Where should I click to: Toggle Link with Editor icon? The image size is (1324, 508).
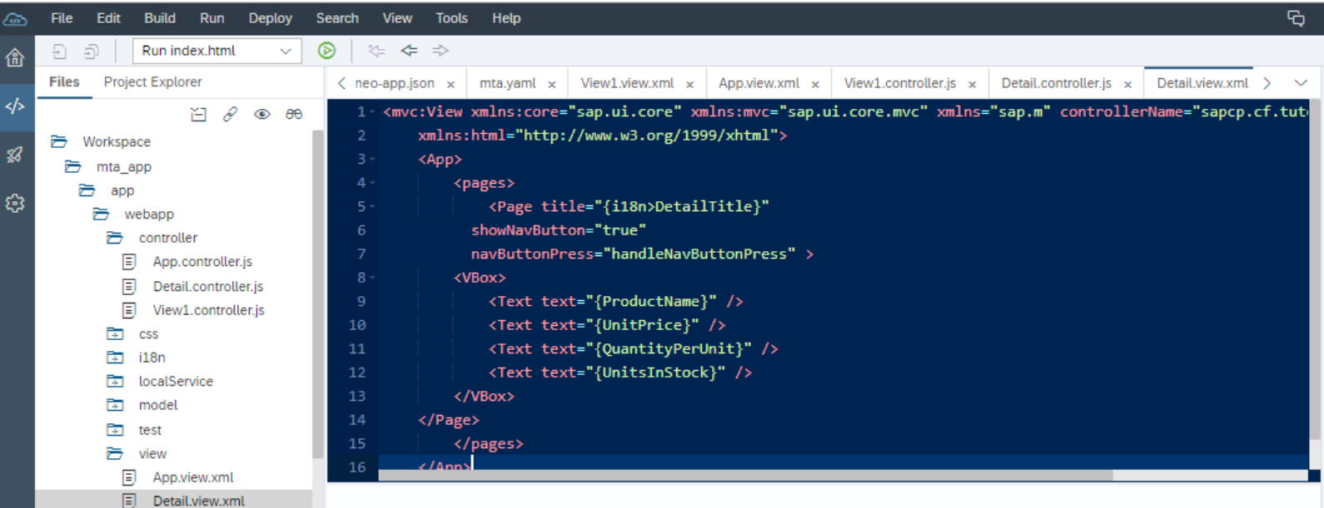pos(230,115)
